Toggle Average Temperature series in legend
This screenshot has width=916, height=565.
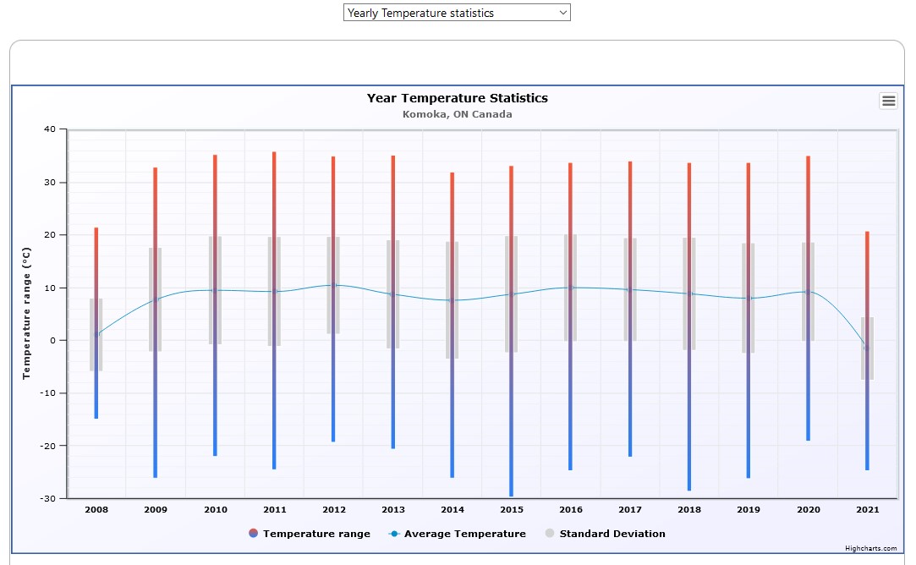464,534
